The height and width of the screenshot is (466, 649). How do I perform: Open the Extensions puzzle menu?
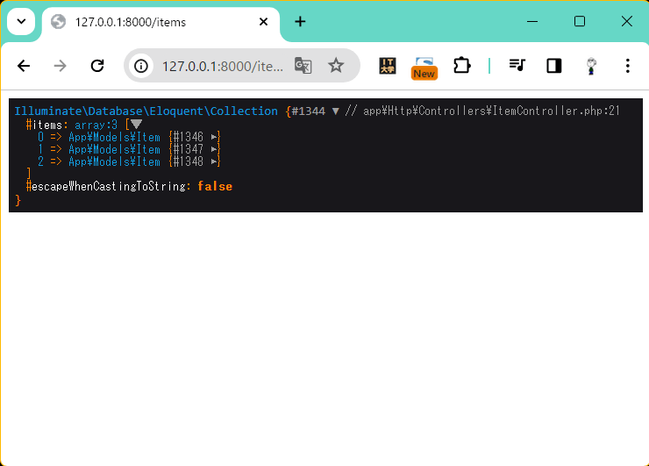coord(461,66)
